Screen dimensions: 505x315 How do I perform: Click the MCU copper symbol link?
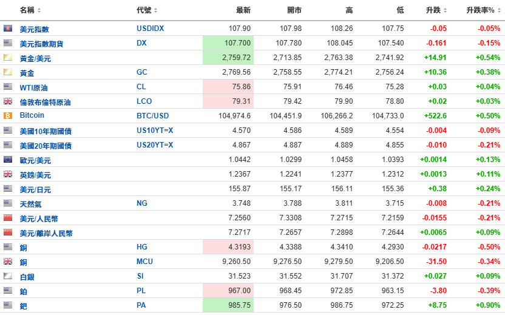(144, 261)
